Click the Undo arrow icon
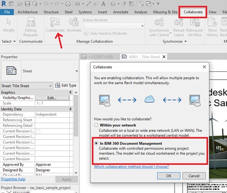 click(46, 4)
